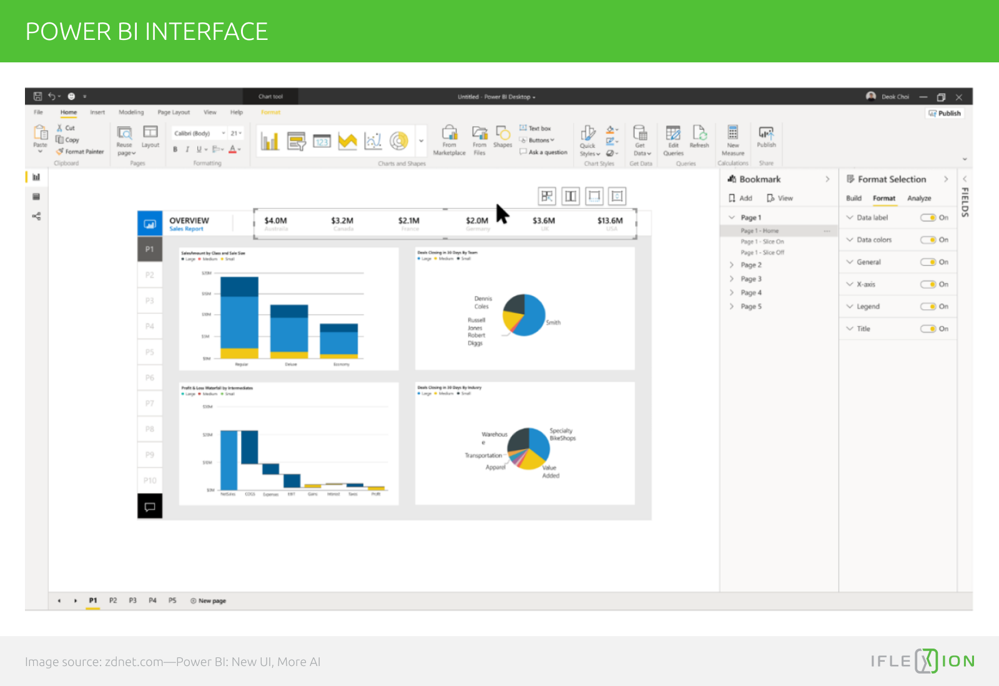The image size is (999, 686).
Task: Insert the scatter chart visual
Action: coord(373,141)
